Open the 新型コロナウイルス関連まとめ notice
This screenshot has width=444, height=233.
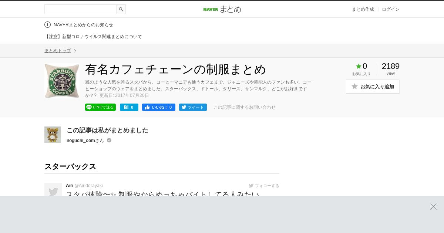click(93, 37)
